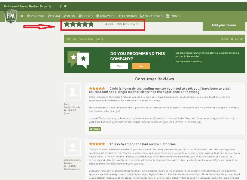Show 50 reviews per page
This screenshot has width=247, height=180.
(241, 39)
